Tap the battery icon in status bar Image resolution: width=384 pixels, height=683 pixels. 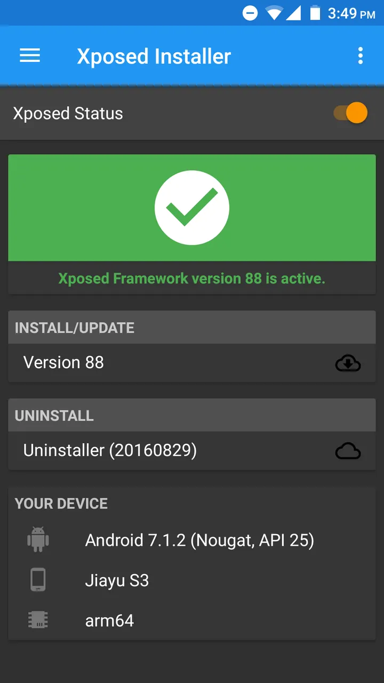tap(315, 13)
